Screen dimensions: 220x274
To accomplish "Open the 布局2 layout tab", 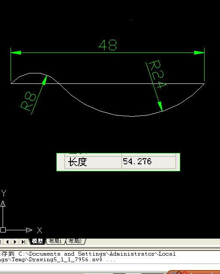I will 75,241.
